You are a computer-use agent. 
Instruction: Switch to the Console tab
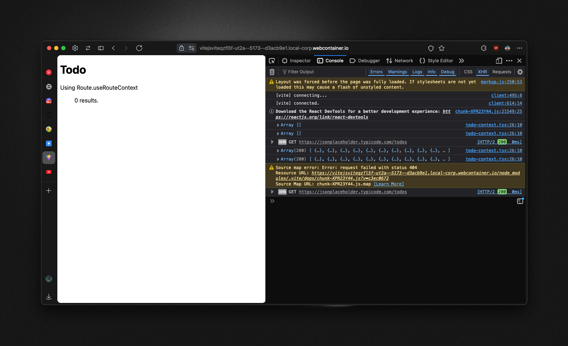coord(330,61)
